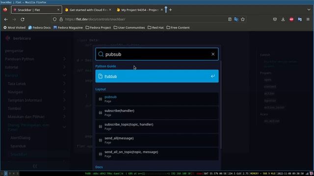Open the subscribe(handler) search result
Screen dimensions: 314x176
[x=157, y=113]
